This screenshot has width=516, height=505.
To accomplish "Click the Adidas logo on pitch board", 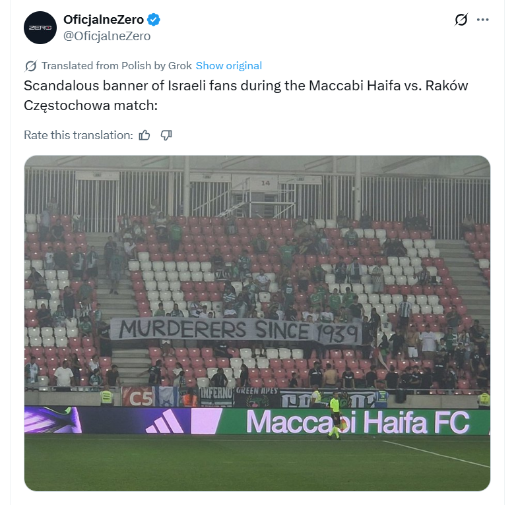I will [x=165, y=422].
